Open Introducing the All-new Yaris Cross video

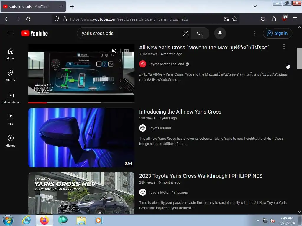pos(180,112)
